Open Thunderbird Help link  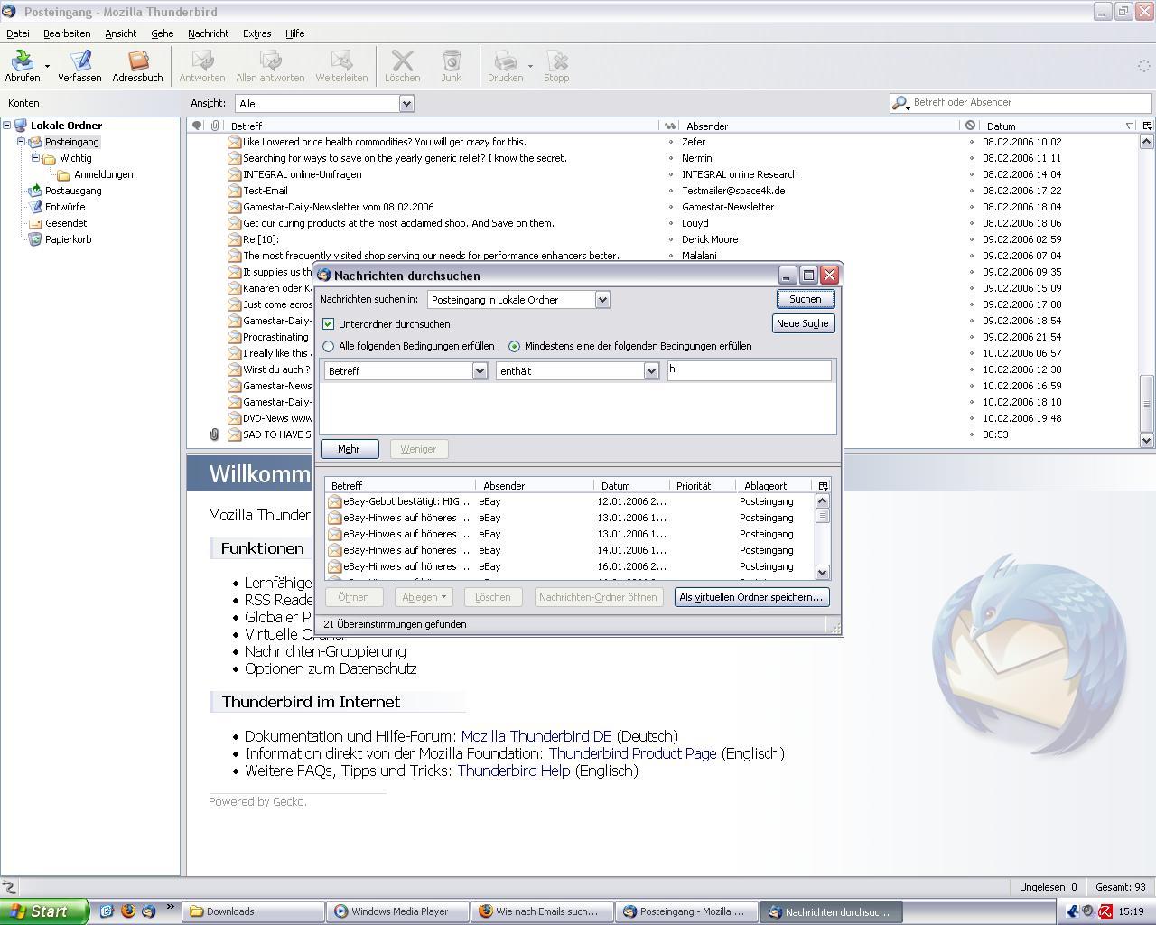[x=514, y=771]
